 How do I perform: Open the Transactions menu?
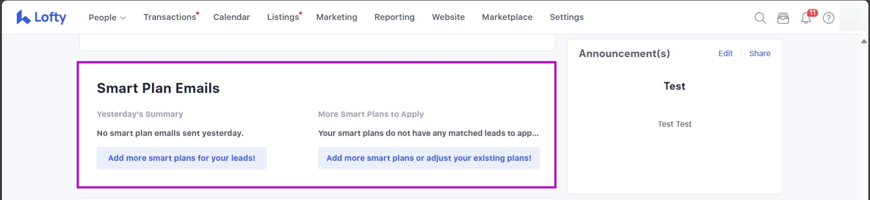pyautogui.click(x=171, y=17)
